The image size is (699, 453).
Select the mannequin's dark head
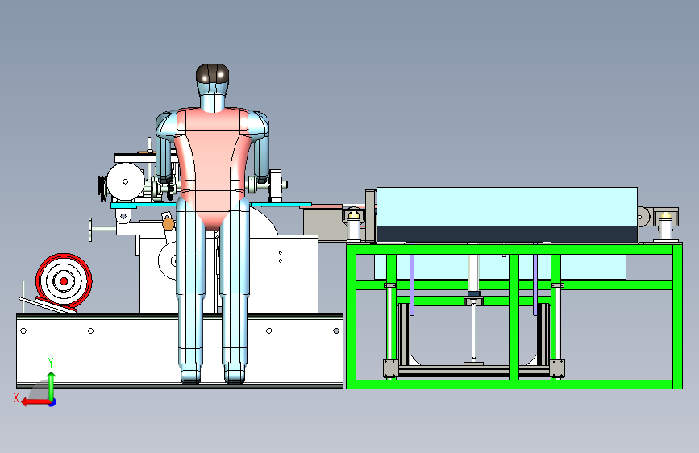[x=213, y=74]
